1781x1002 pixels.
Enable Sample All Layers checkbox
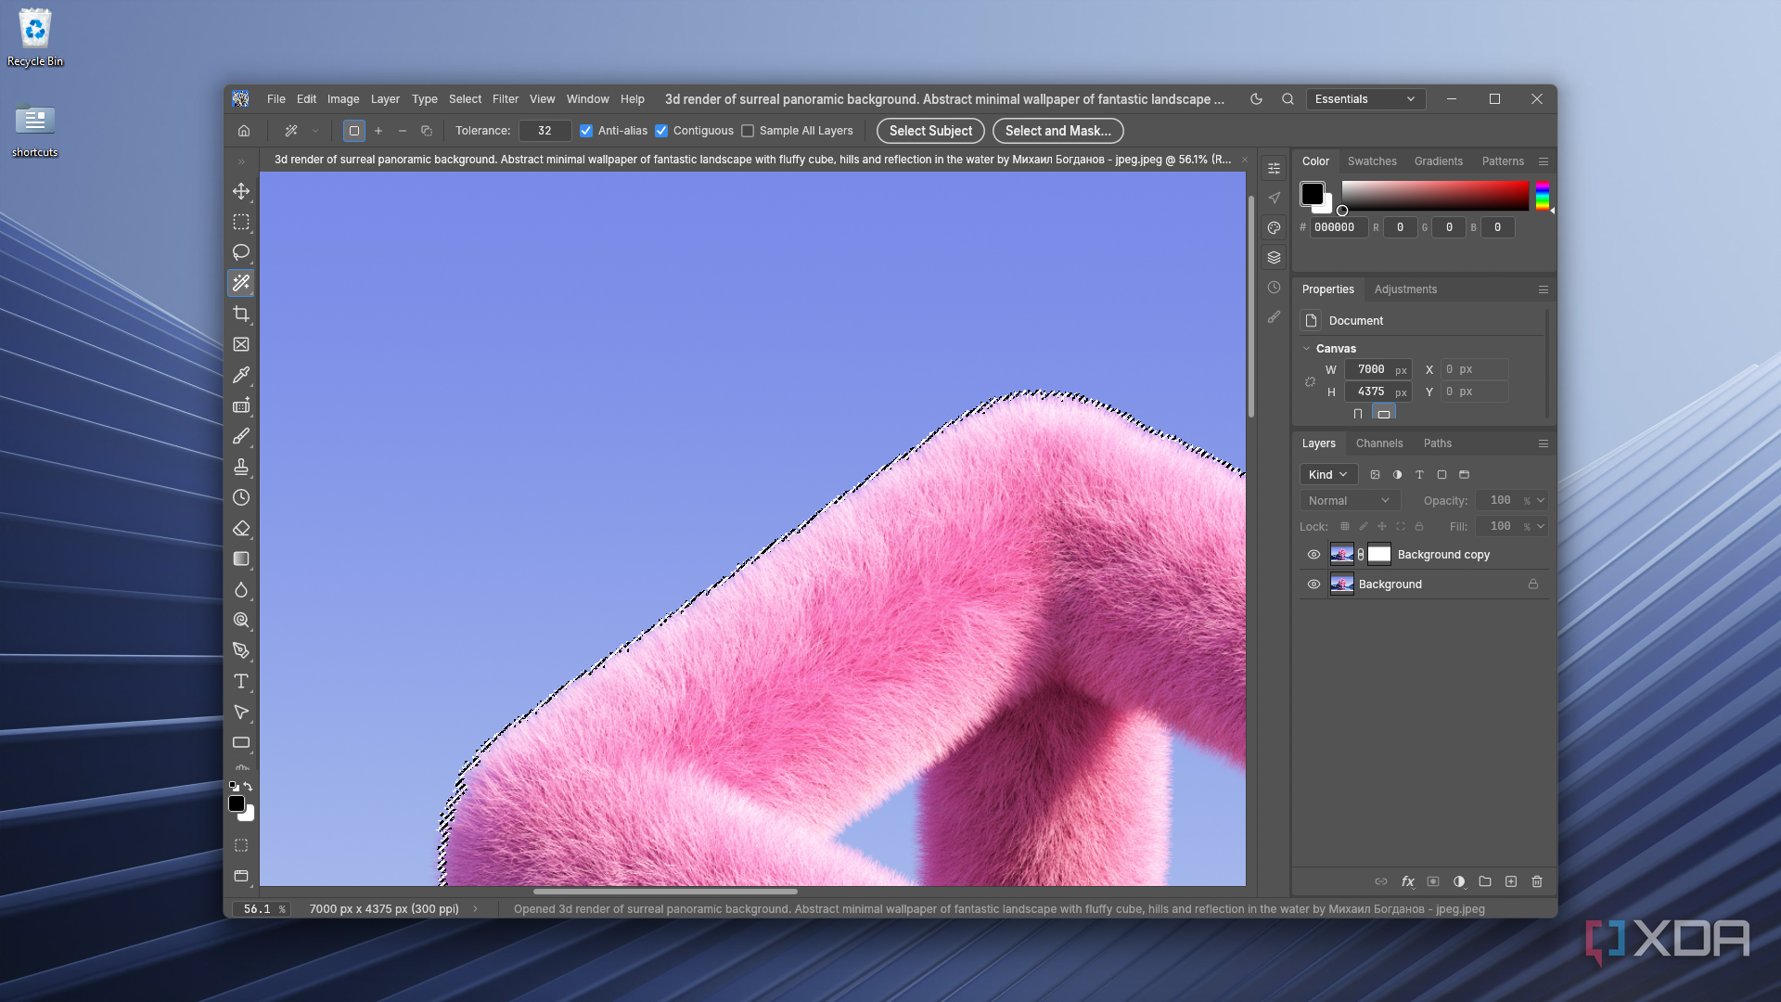[x=748, y=131]
